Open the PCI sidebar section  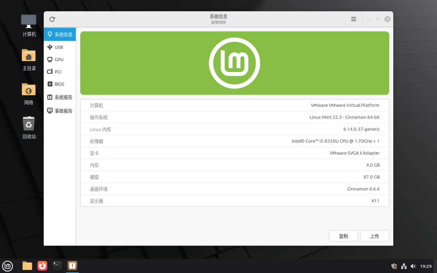[x=59, y=72]
